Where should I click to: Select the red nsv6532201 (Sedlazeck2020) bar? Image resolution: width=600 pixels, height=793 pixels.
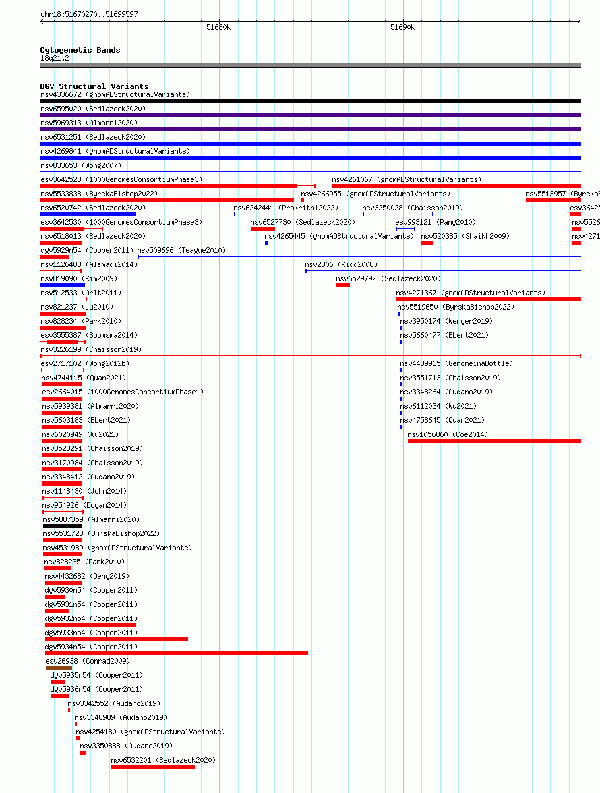tap(152, 767)
